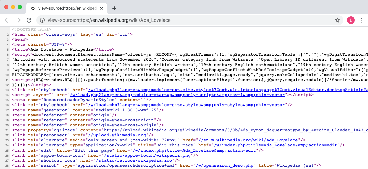The height and width of the screenshot is (169, 368).
Task: Open the Chrome three-dot menu
Action: [x=362, y=20]
